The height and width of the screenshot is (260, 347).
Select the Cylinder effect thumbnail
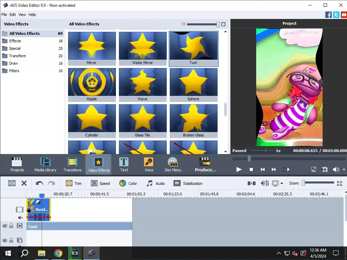coord(92,121)
